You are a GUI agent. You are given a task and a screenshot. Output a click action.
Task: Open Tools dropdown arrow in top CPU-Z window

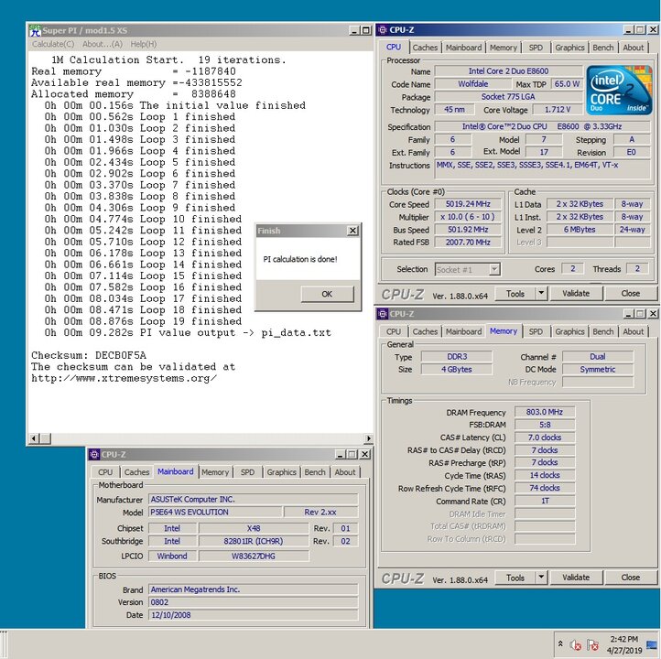coord(541,293)
